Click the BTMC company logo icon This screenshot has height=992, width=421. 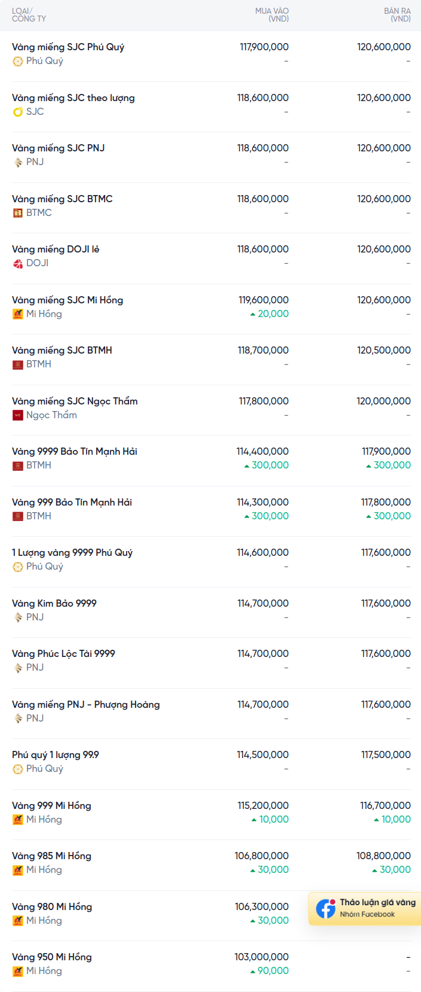[18, 212]
